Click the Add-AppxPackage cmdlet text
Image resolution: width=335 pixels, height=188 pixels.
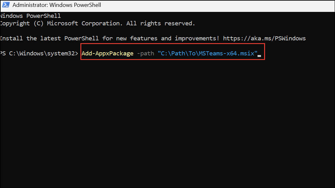pos(108,53)
